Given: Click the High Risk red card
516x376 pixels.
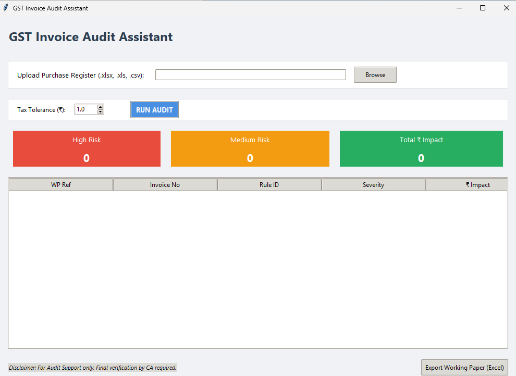Looking at the screenshot, I should (87, 149).
